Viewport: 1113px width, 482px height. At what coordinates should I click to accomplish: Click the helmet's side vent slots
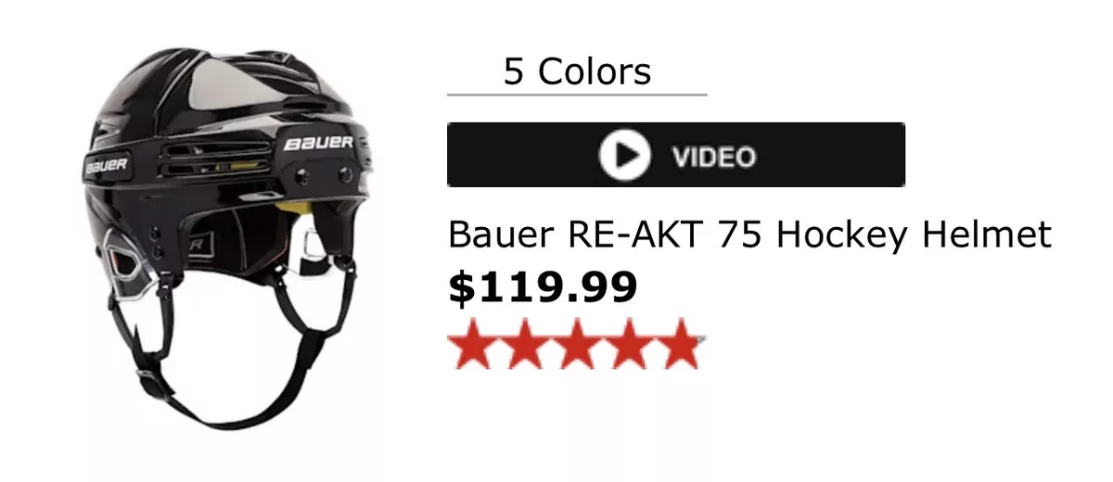tap(213, 160)
